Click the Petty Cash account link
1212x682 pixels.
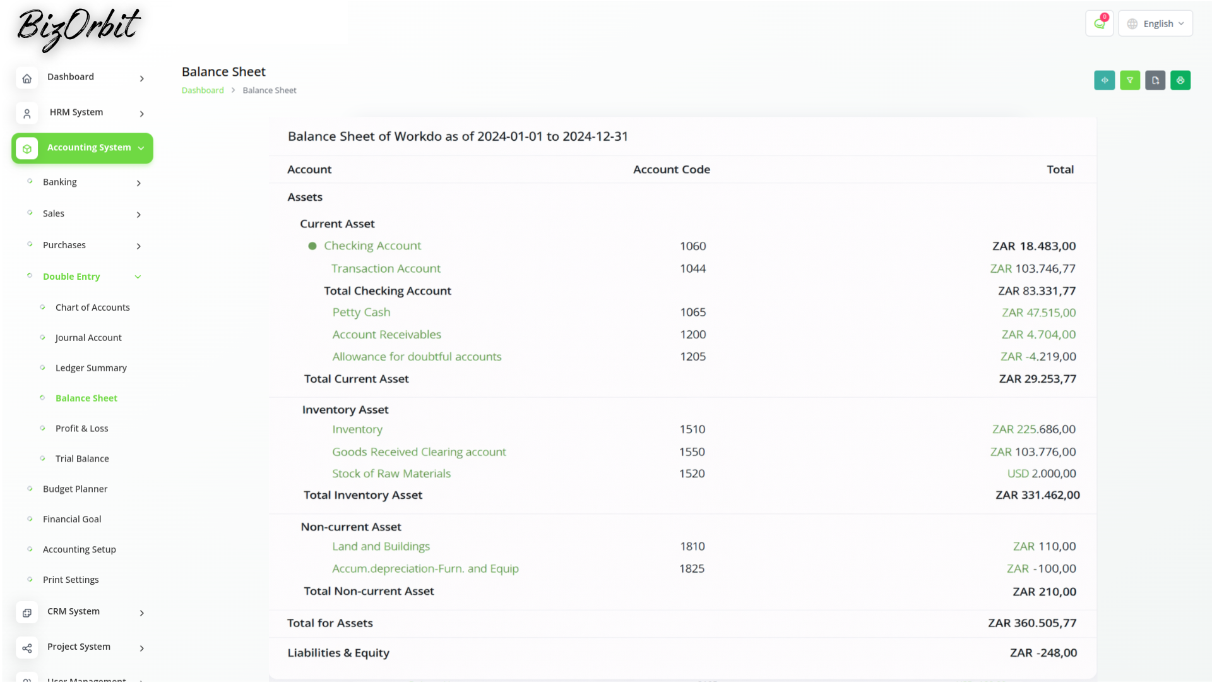[x=361, y=312]
